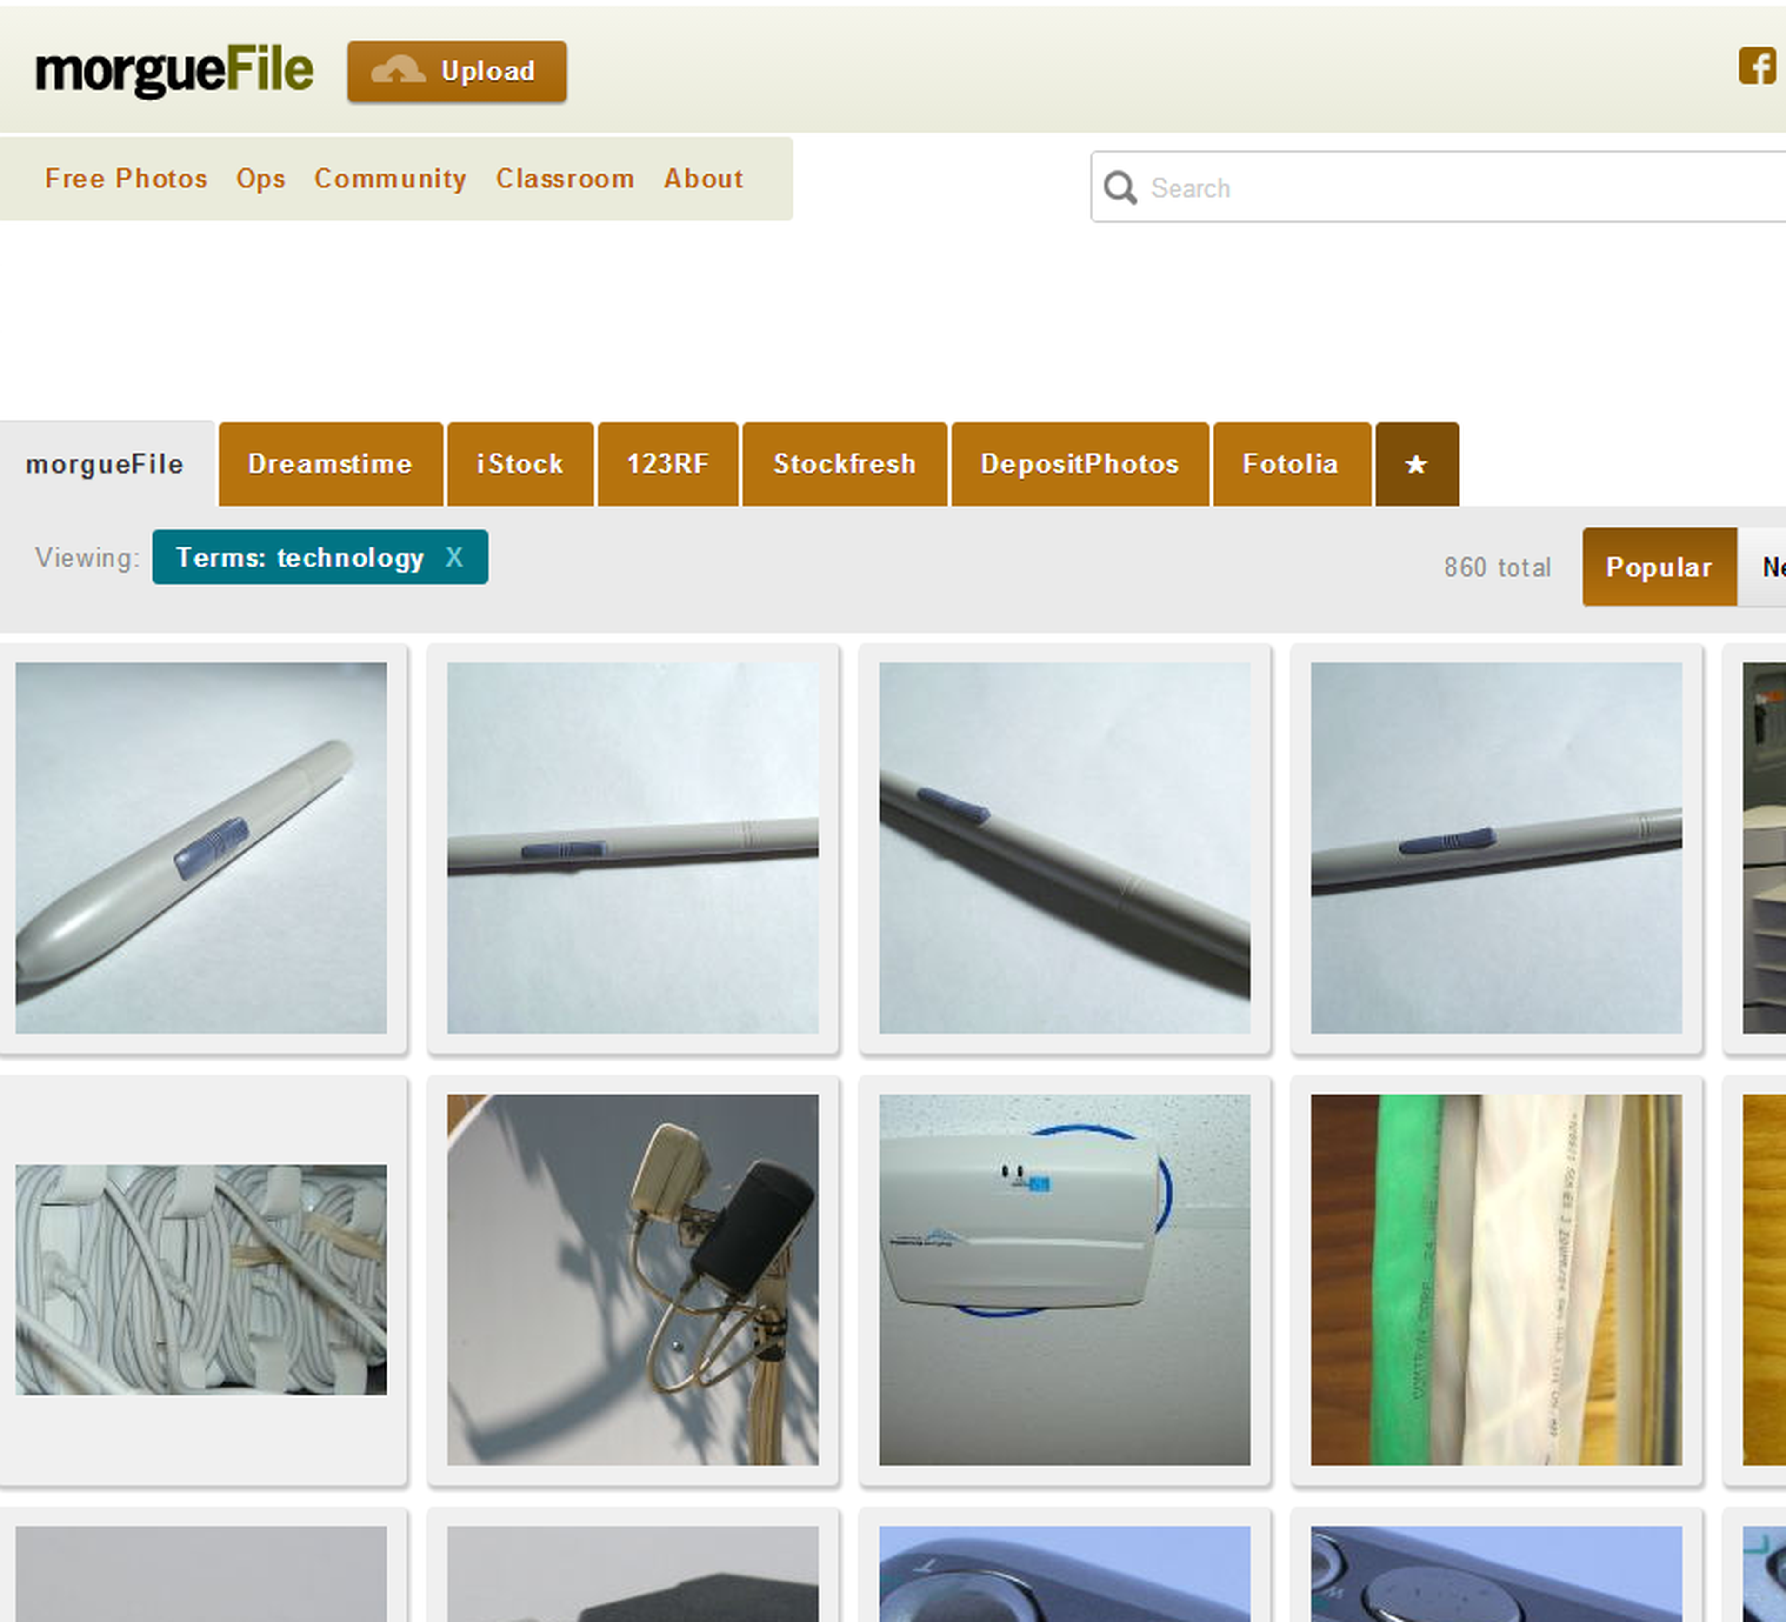Click the Viewing: label
1786x1622 pixels.
click(x=88, y=557)
